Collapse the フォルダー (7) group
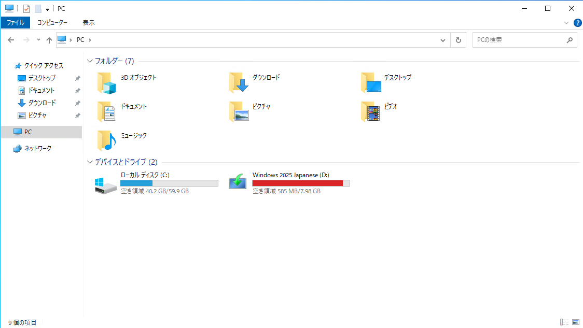Viewport: 583px width, 328px height. tap(90, 61)
